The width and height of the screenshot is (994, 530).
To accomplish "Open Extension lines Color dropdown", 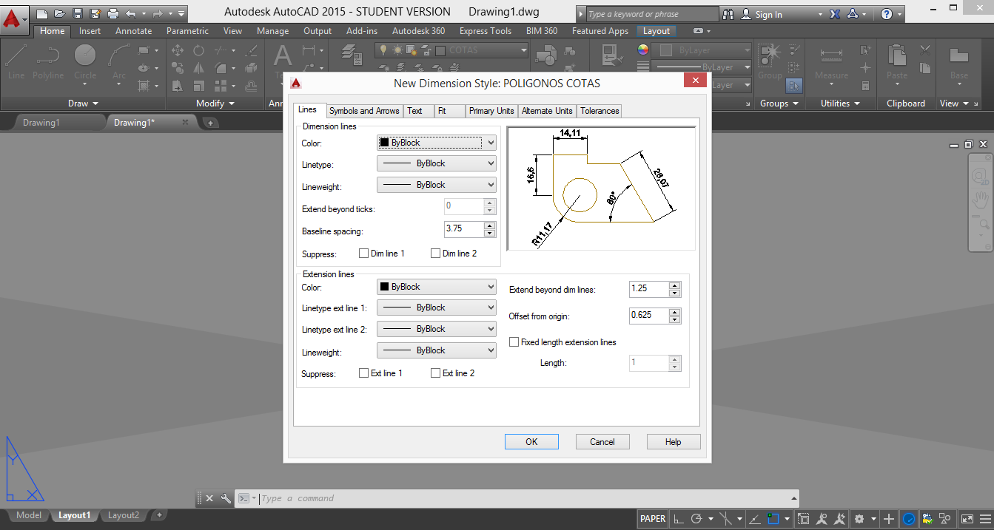I will point(437,287).
